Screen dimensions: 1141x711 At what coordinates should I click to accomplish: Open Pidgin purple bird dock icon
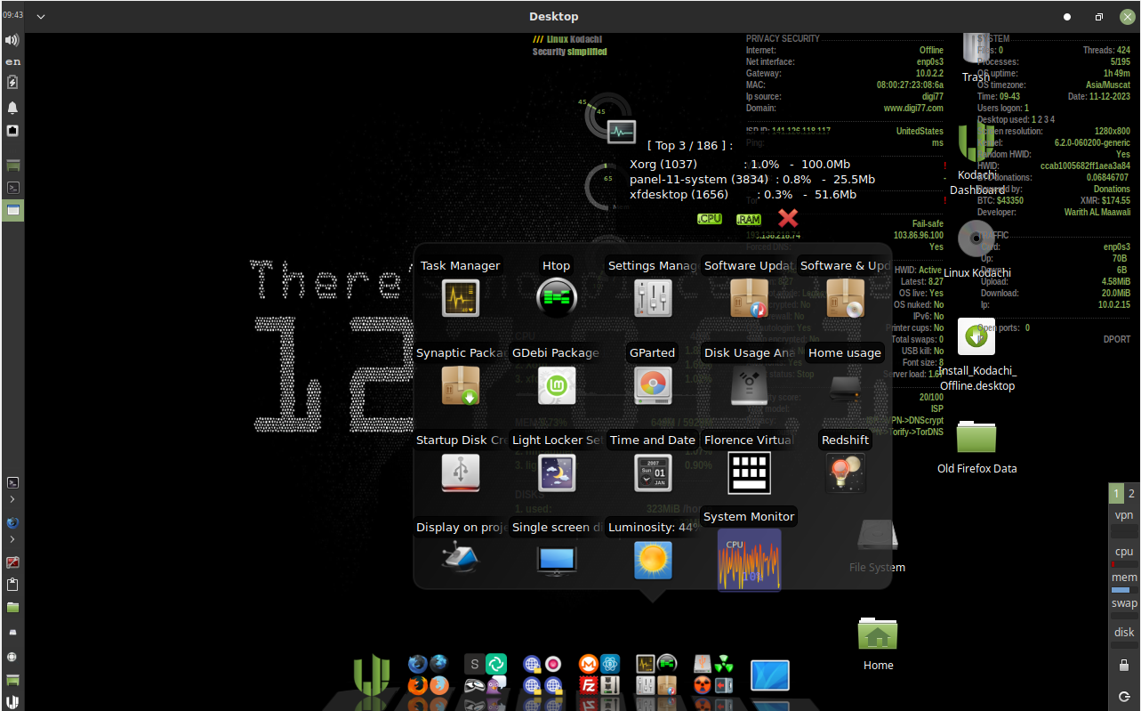point(495,685)
